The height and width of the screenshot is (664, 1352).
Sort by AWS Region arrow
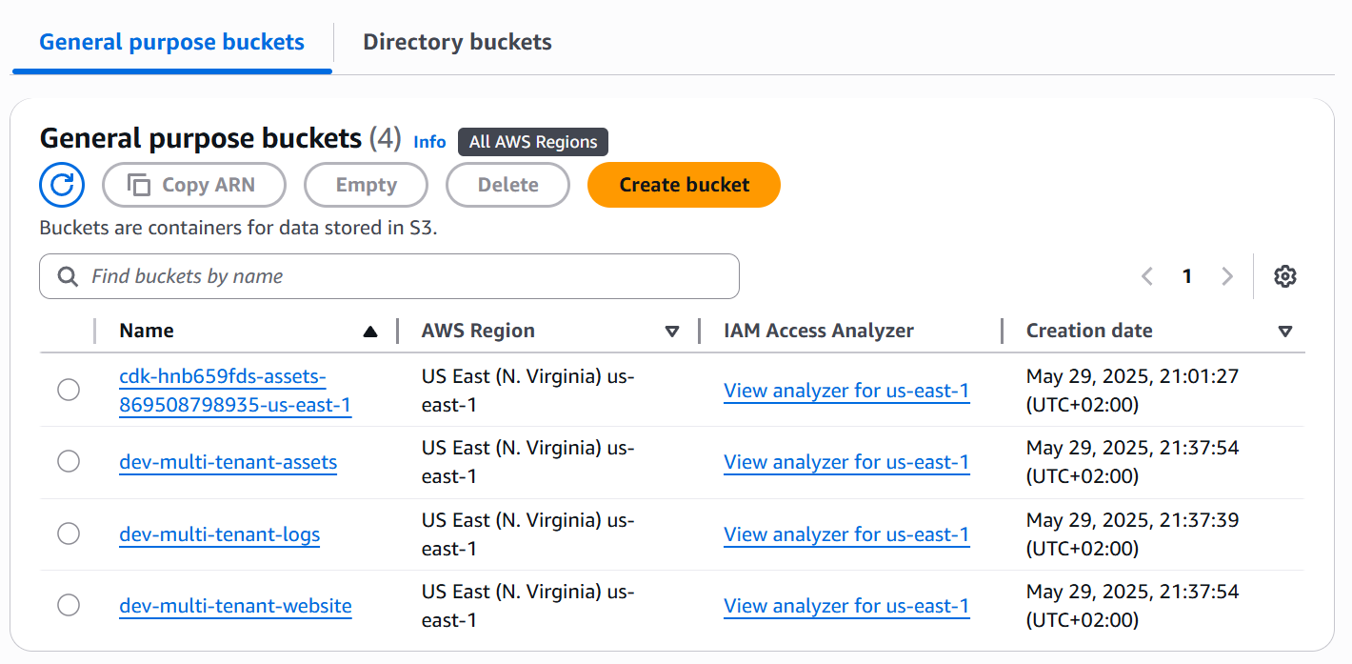tap(672, 332)
